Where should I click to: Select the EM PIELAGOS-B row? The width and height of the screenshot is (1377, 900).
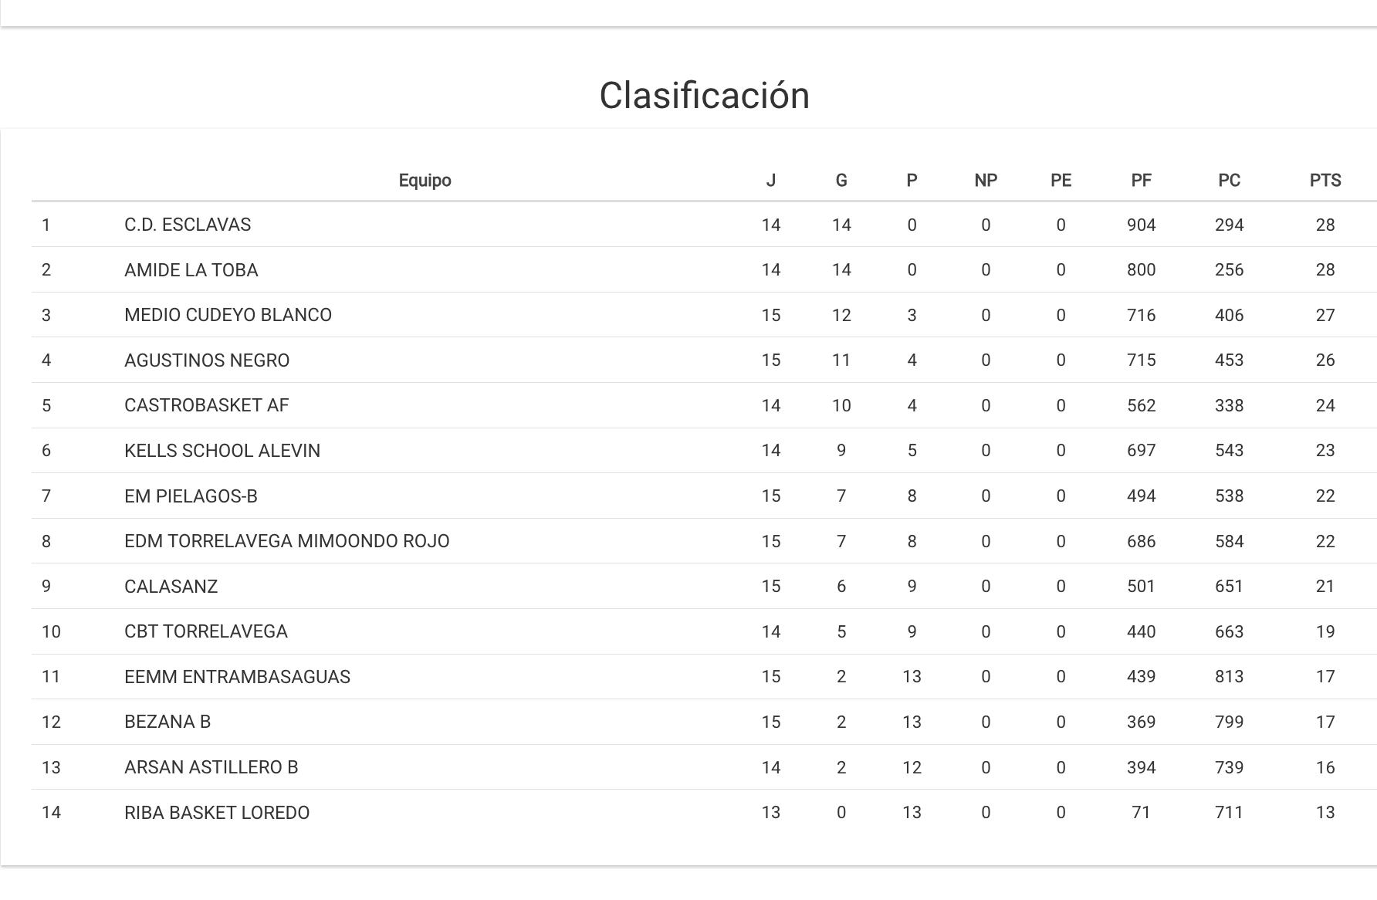click(191, 496)
